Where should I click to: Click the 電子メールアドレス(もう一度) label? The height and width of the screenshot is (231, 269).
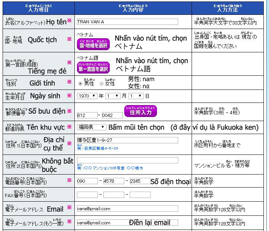34,222
